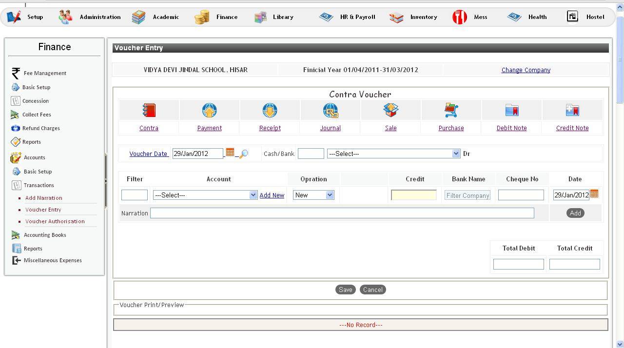Open the Account select dropdown
The image size is (624, 348).
click(205, 195)
